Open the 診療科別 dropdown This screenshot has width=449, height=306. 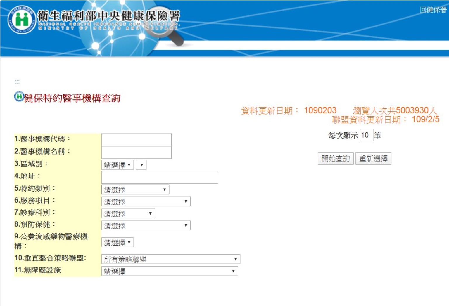[x=128, y=214]
